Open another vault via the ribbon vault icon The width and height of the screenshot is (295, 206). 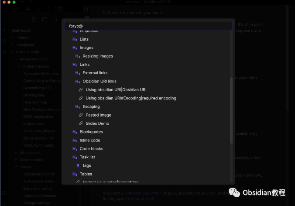point(4,193)
